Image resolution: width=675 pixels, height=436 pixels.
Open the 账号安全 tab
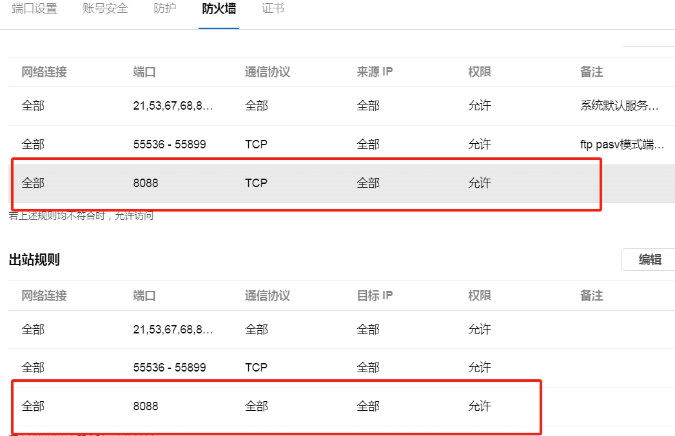click(105, 8)
